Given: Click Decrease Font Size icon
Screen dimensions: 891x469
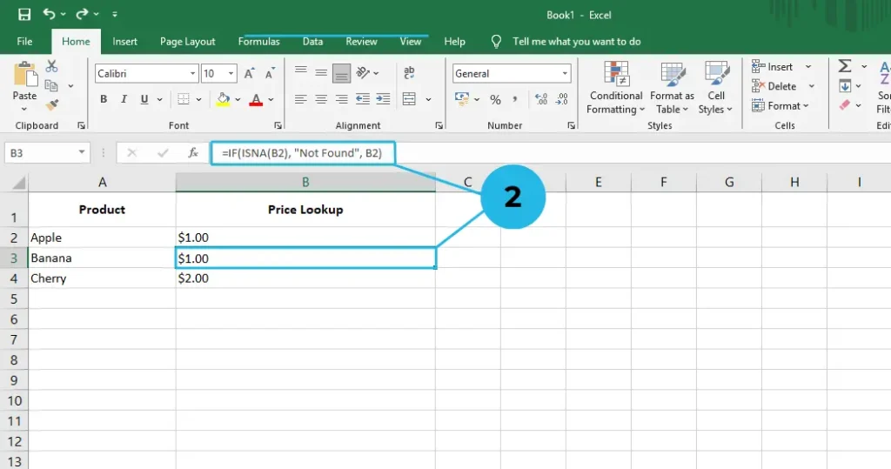Looking at the screenshot, I should 270,73.
